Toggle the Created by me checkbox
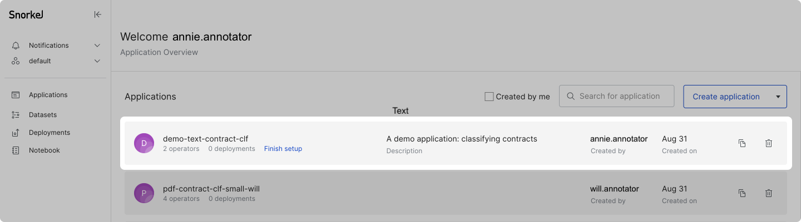801x222 pixels. (x=489, y=97)
